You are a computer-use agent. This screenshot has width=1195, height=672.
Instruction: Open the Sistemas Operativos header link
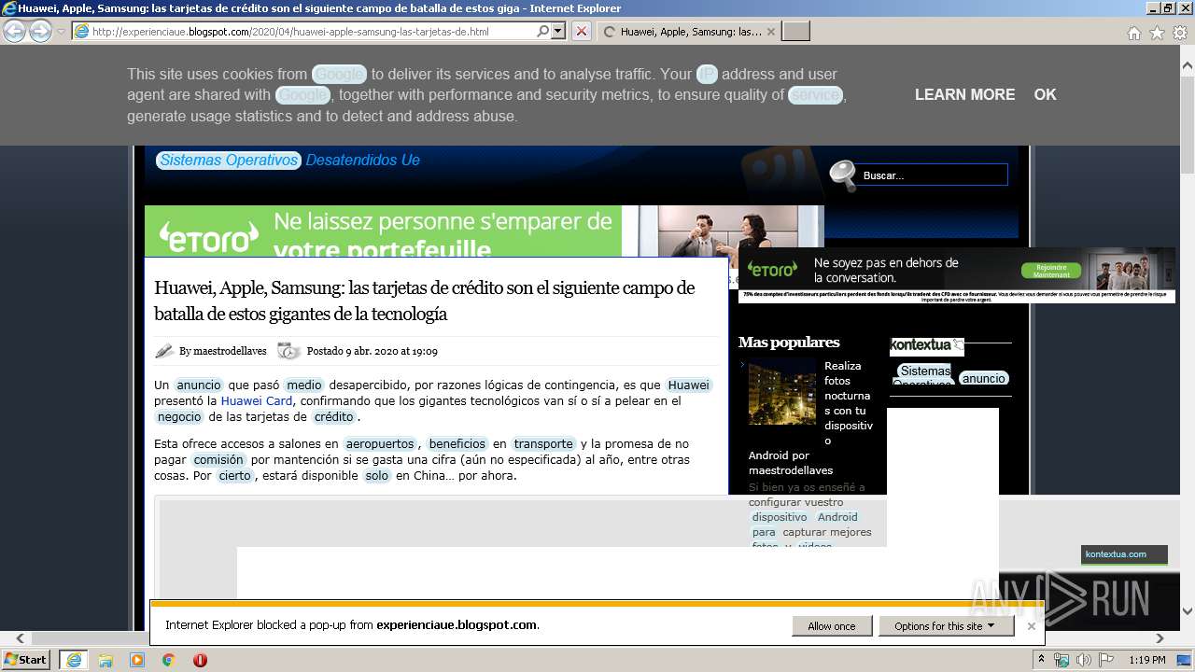coord(229,160)
